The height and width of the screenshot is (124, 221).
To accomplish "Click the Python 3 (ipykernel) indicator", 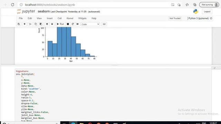I will coord(199,18).
